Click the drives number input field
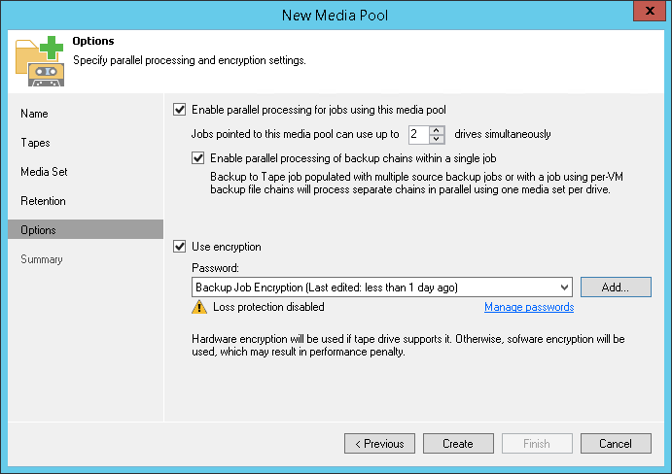The image size is (672, 474). (x=417, y=134)
